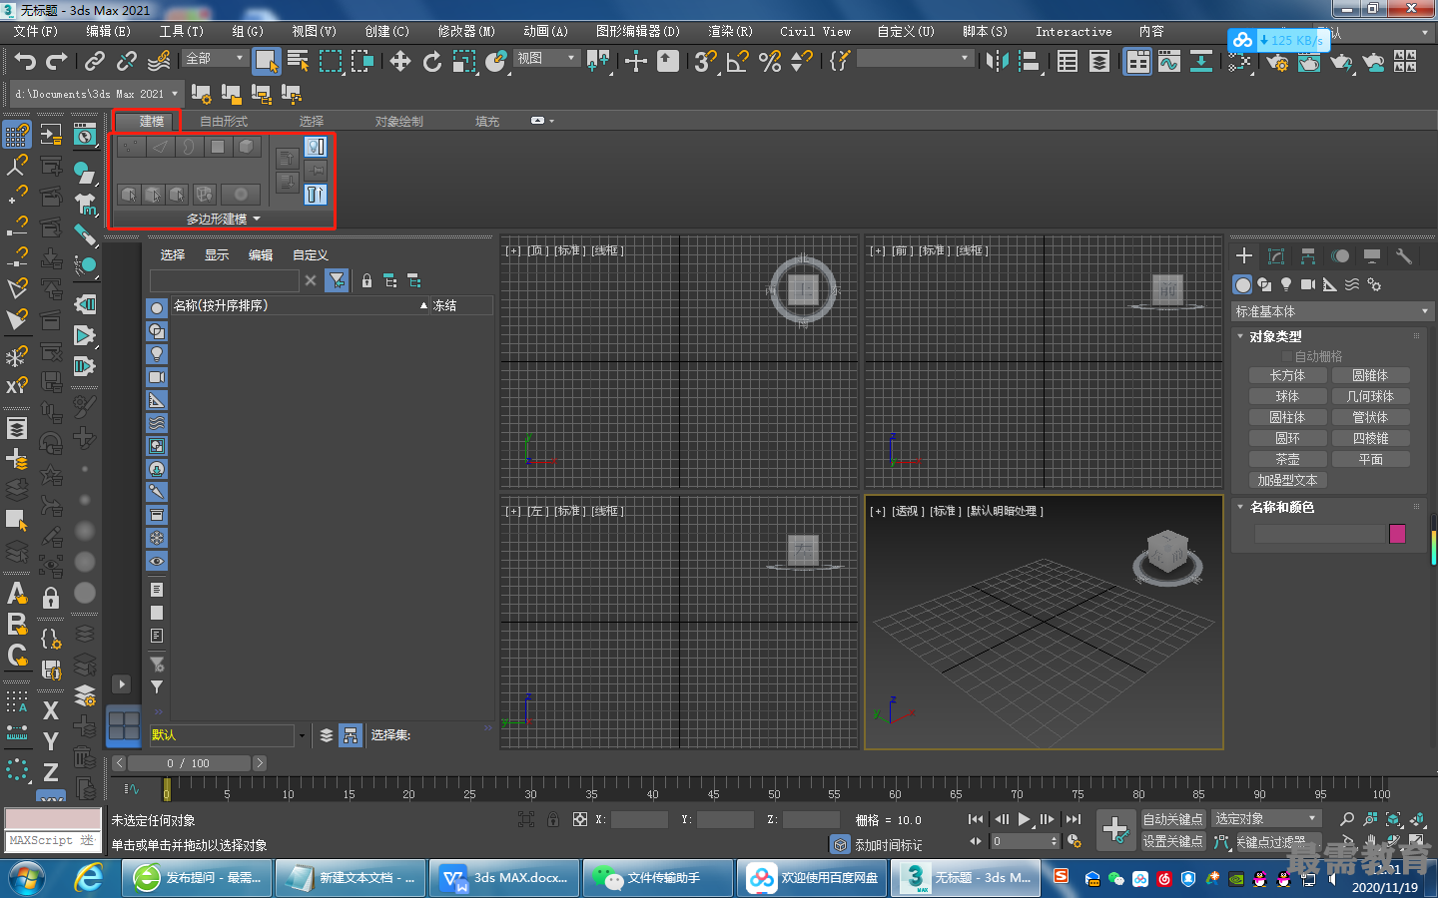Toggle Percent Snap icon
This screenshot has height=898, width=1438.
(769, 62)
